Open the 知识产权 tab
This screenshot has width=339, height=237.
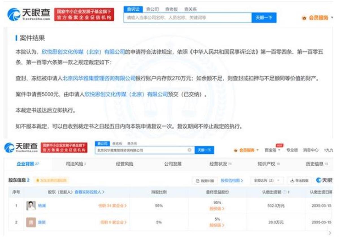tap(268, 164)
